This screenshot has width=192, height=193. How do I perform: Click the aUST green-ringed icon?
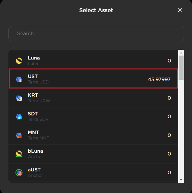[19, 173]
